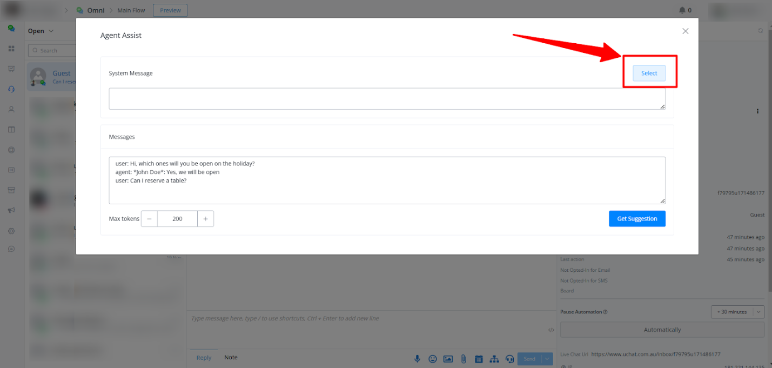Close the Agent Assist dialog
Viewport: 772px width, 368px height.
click(685, 31)
